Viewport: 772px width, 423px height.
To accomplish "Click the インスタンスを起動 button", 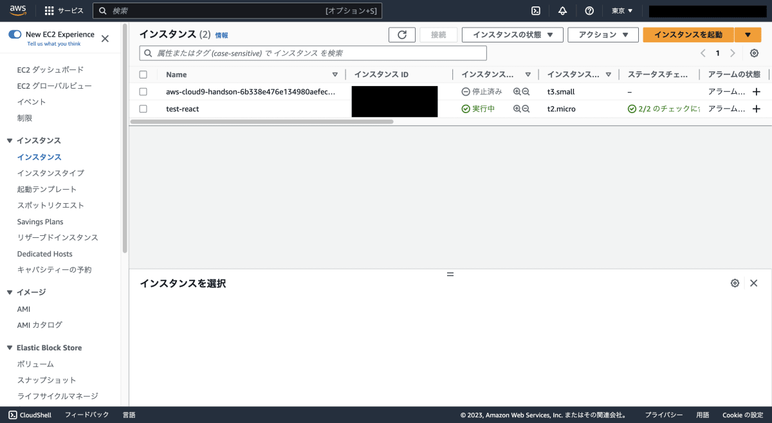I will [x=688, y=35].
